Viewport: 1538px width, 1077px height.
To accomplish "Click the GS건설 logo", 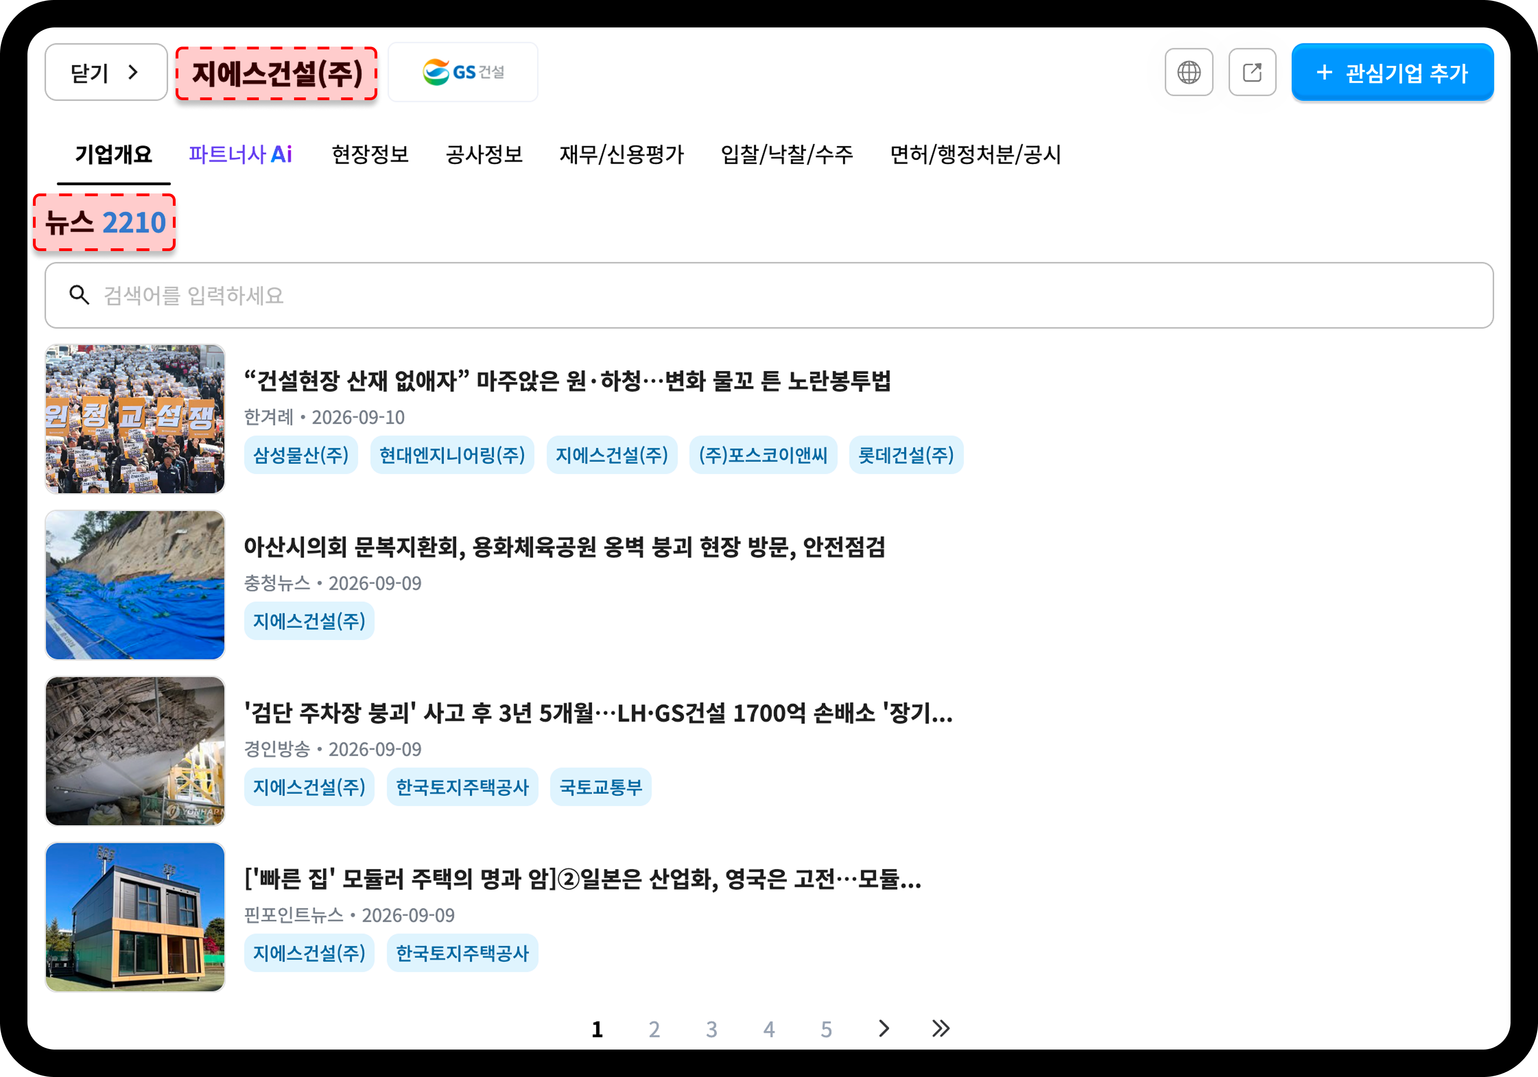I will click(463, 72).
